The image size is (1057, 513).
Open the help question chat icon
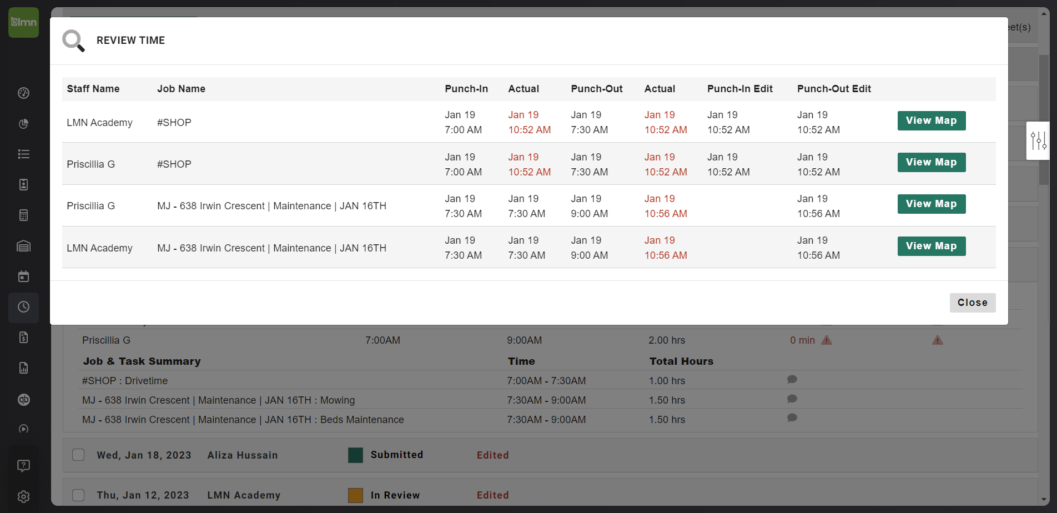[23, 465]
